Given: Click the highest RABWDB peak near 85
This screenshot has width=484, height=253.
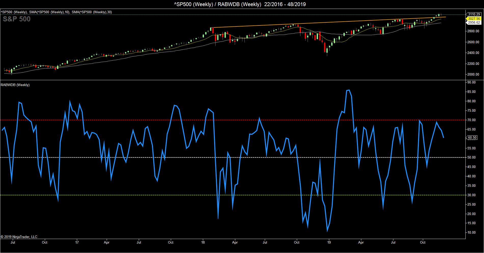Looking at the screenshot, I should (x=348, y=90).
